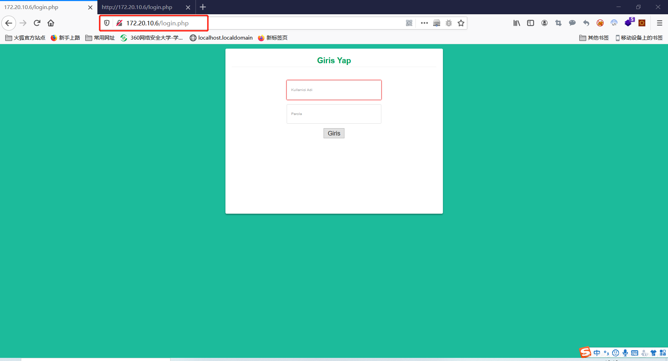This screenshot has height=361, width=668.
Task: Toggle the Sogou 中 Chinese input mode
Action: [x=597, y=353]
